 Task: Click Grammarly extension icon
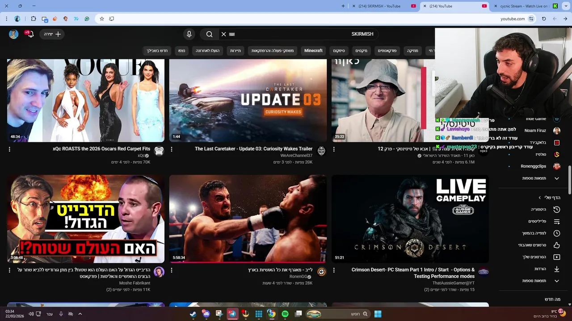(x=87, y=19)
